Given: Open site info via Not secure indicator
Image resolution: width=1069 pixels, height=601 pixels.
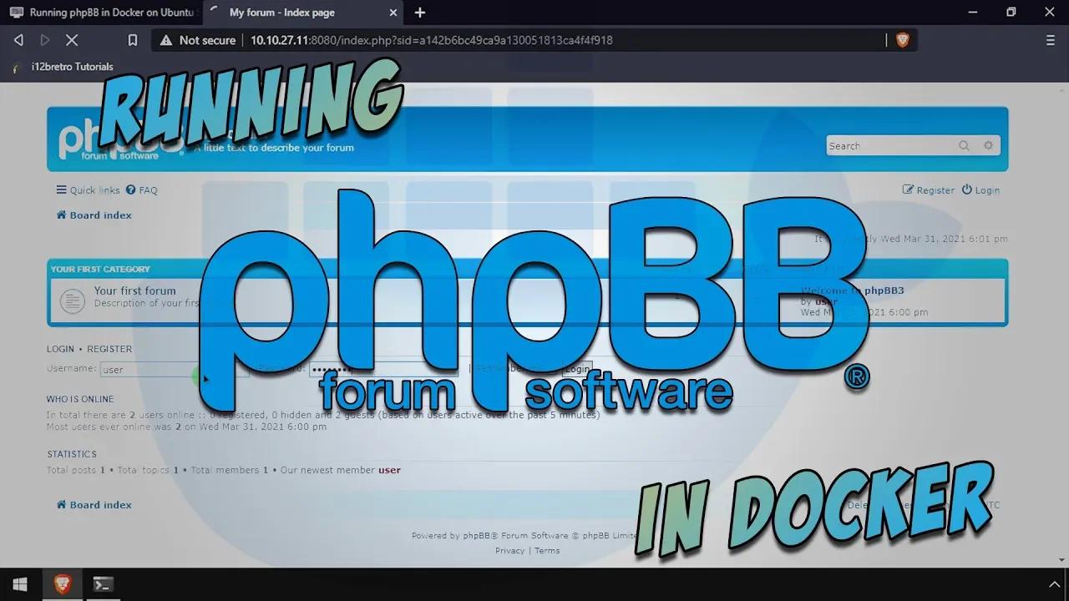Looking at the screenshot, I should [198, 39].
